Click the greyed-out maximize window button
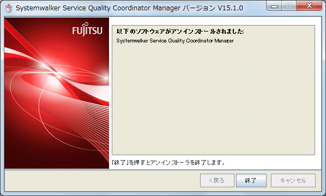Viewport: 326px width, 196px height. pos(289,6)
